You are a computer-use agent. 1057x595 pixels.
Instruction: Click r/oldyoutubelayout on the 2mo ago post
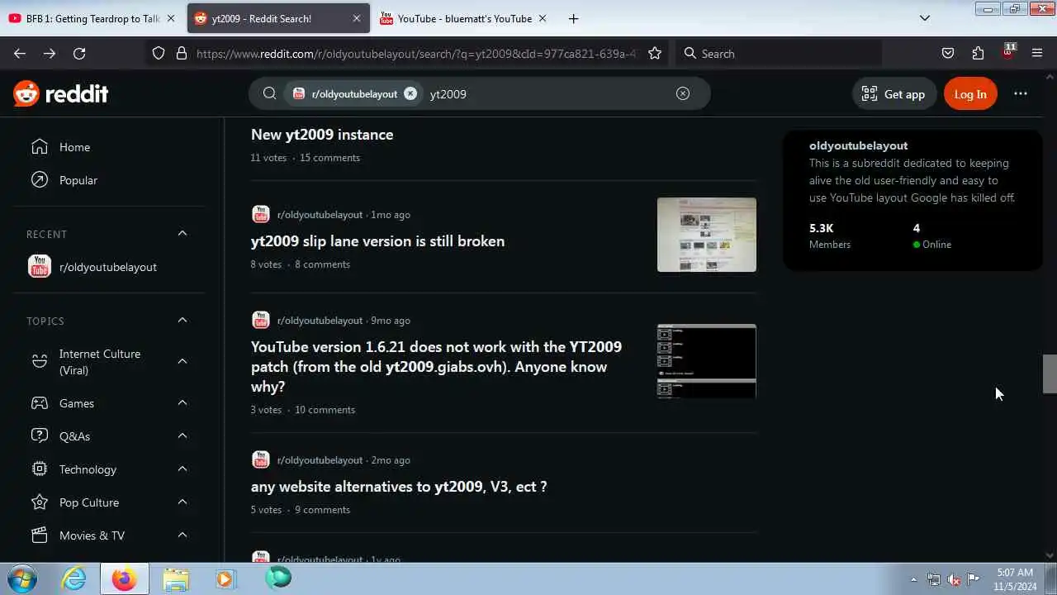pos(320,460)
